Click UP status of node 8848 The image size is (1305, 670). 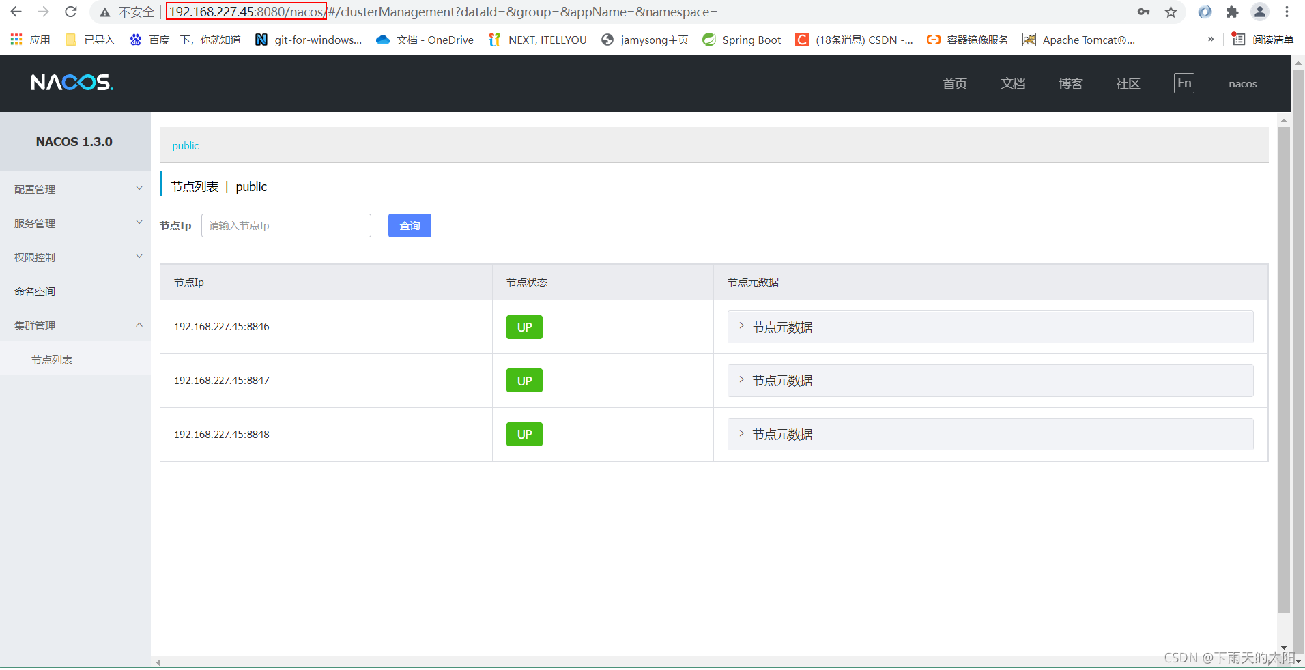(x=524, y=434)
